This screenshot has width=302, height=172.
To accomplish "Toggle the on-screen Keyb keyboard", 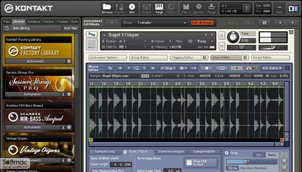I will point(159,8).
